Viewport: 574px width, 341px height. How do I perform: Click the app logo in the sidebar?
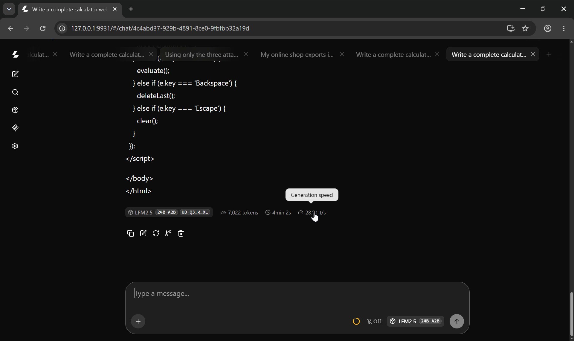[x=15, y=54]
